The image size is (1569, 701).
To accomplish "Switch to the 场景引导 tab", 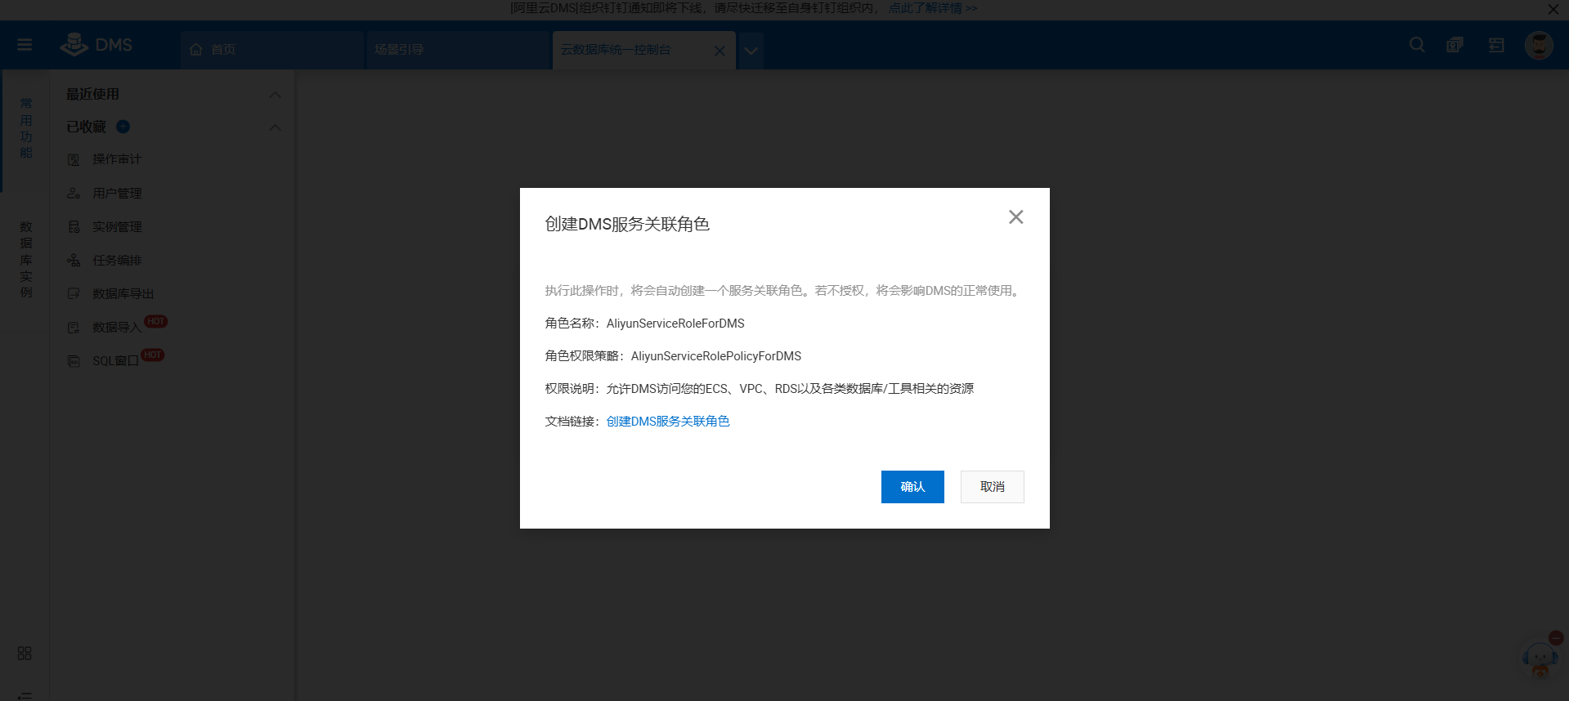I will click(458, 50).
